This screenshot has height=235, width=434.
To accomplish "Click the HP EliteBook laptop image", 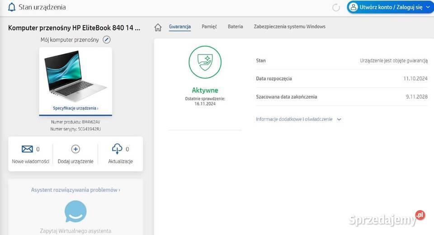I will (75, 76).
